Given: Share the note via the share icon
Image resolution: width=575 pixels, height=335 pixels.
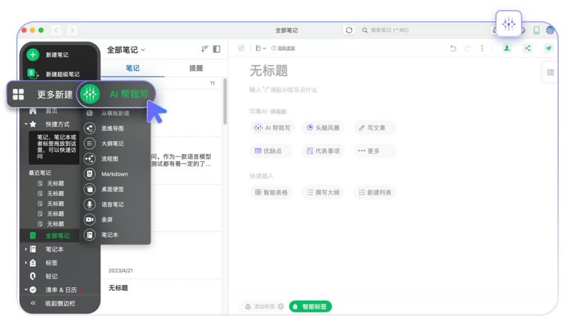Looking at the screenshot, I should point(527,48).
